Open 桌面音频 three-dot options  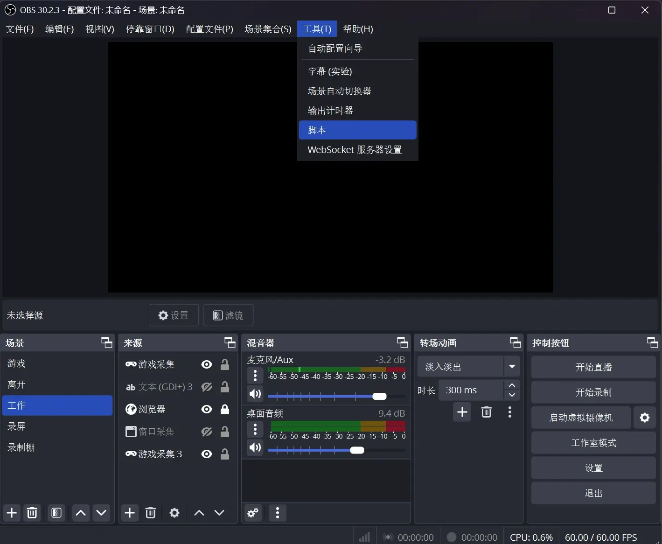(x=255, y=429)
